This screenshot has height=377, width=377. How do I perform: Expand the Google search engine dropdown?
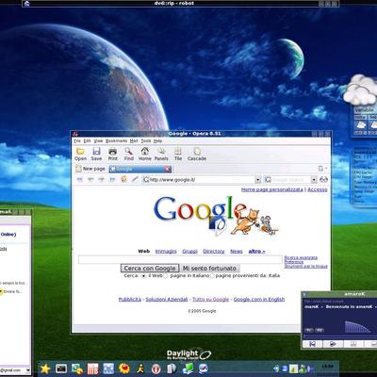tap(314, 180)
